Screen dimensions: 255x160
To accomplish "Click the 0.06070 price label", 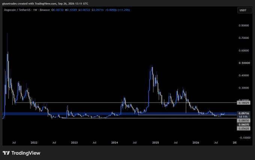I will pyautogui.click(x=243, y=124).
